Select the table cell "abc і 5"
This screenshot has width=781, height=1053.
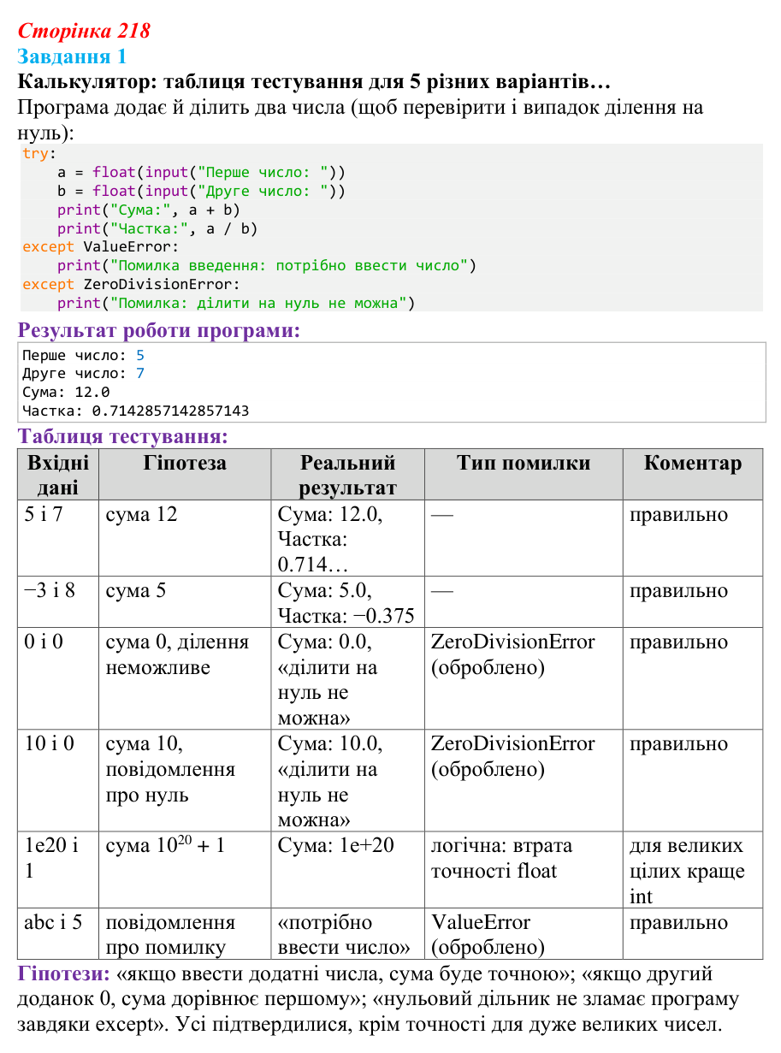tap(58, 934)
